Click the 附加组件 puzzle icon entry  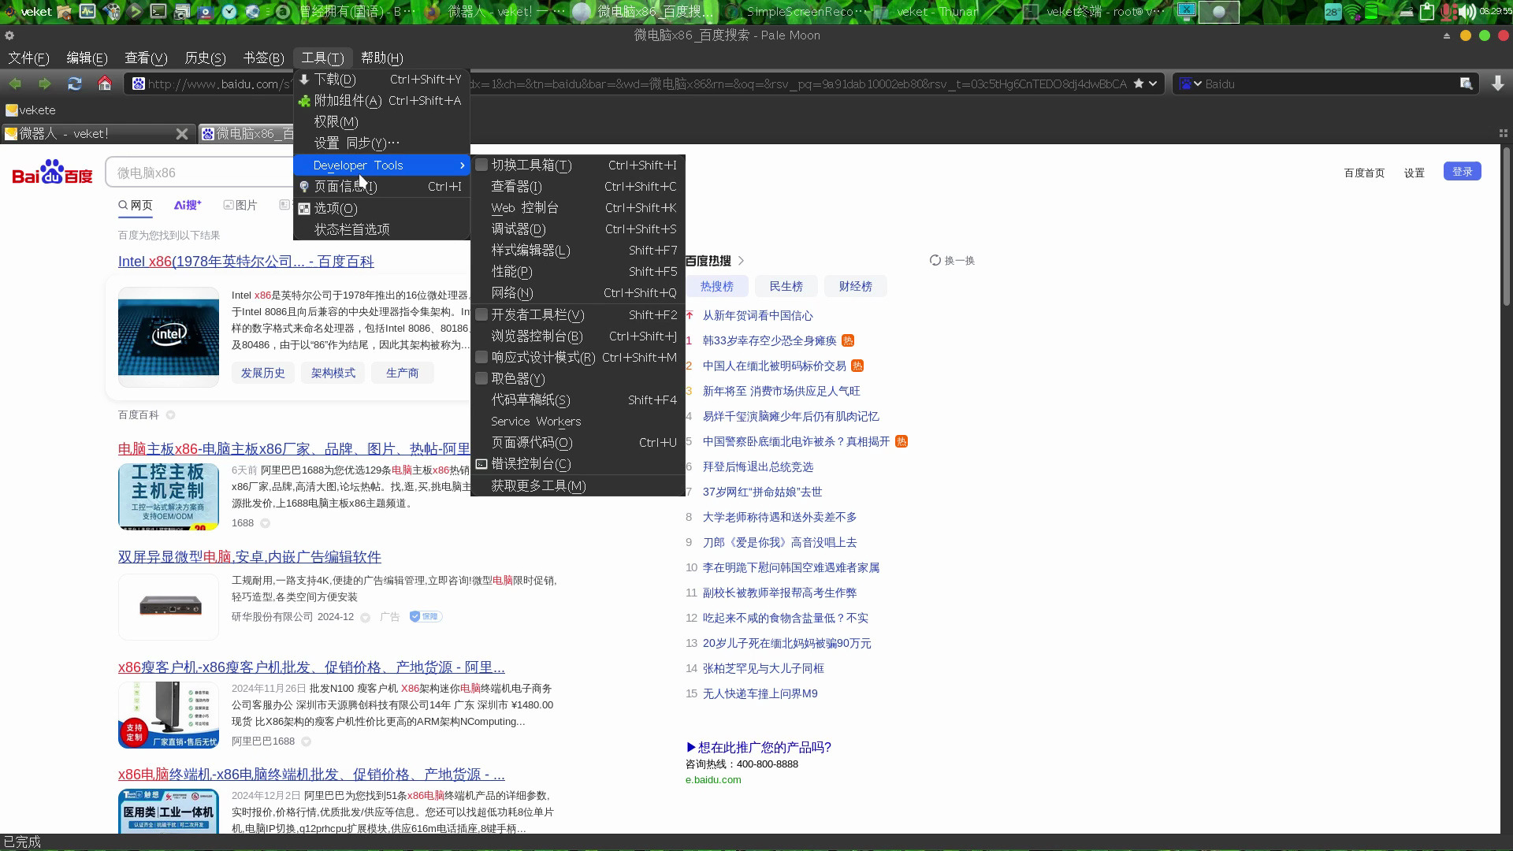pos(381,101)
